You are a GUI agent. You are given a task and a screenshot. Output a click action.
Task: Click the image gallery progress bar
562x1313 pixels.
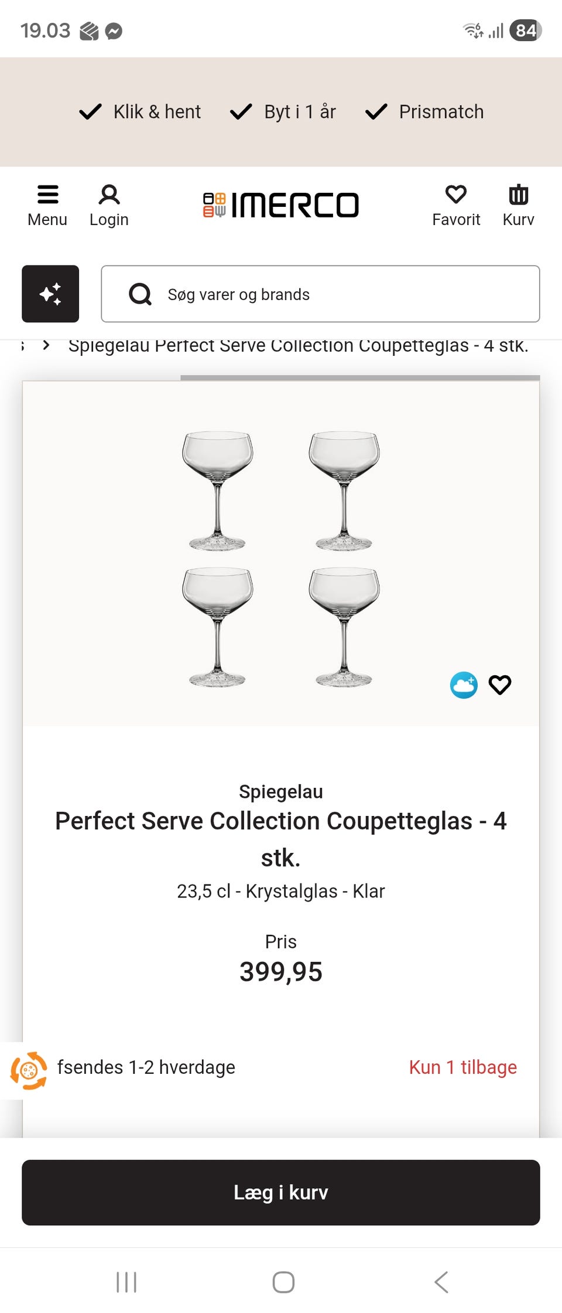(360, 378)
